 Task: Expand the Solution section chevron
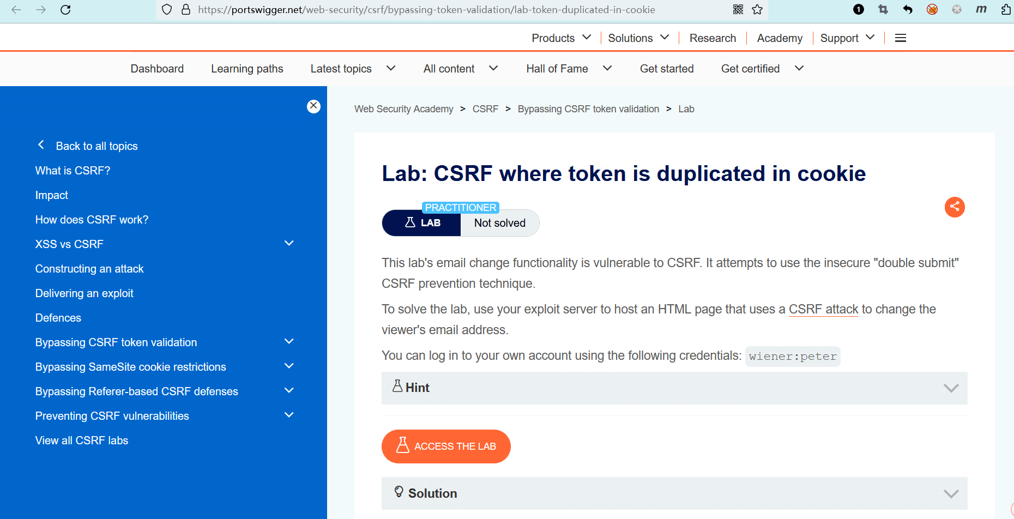pos(951,494)
